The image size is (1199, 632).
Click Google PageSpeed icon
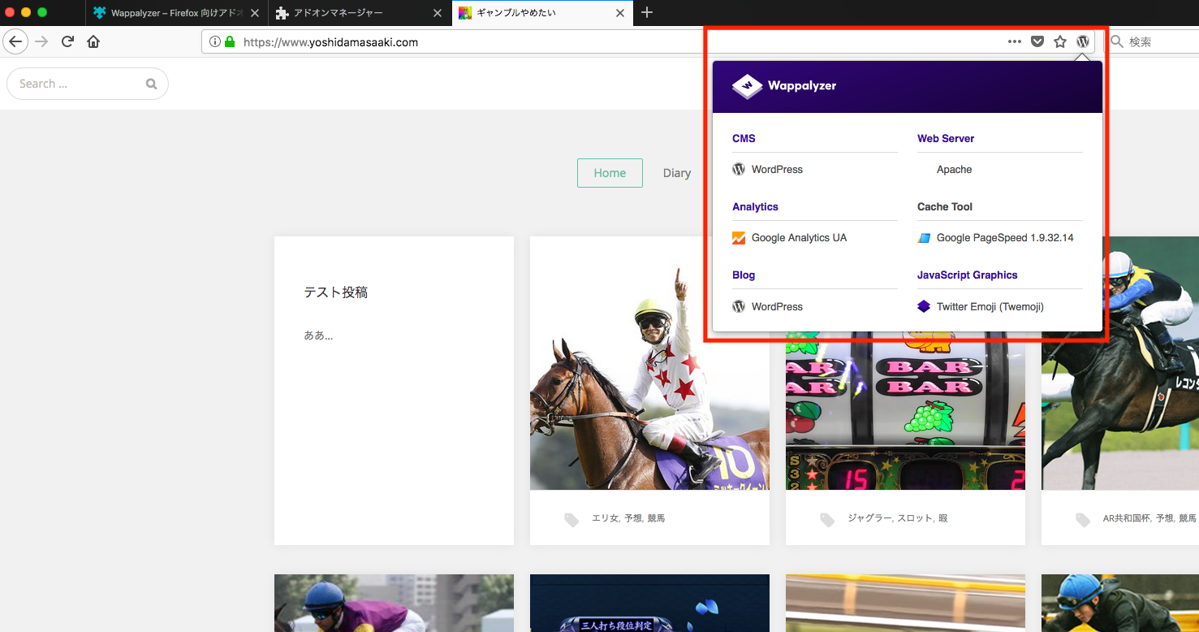924,238
